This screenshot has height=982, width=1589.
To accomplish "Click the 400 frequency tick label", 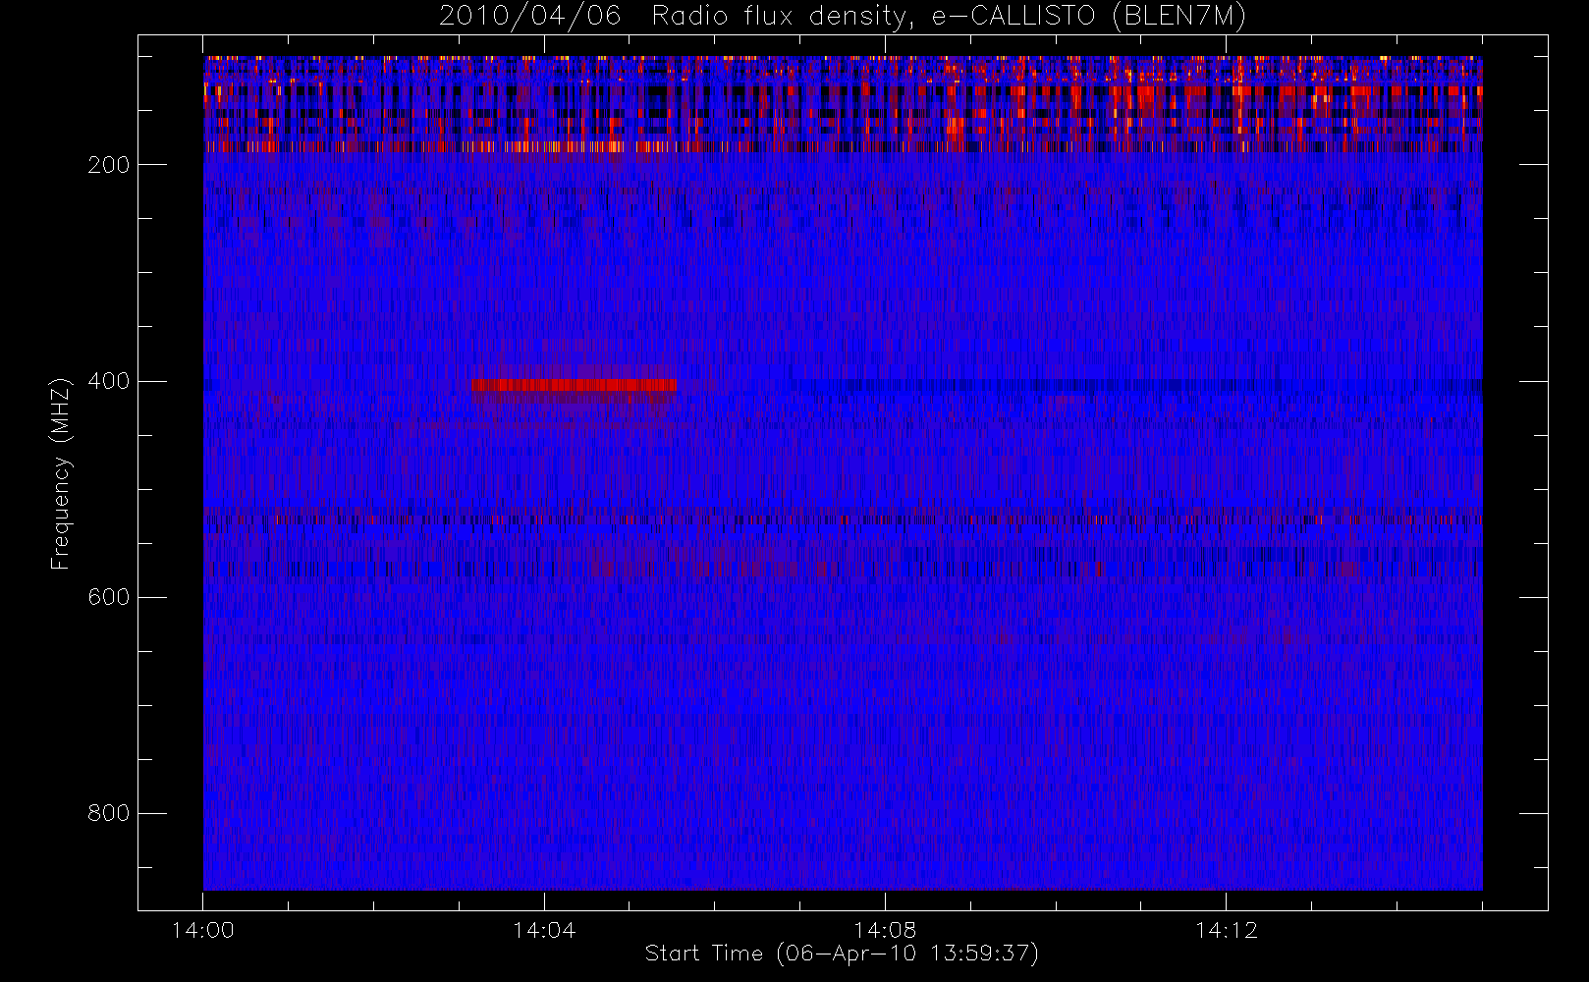I will pos(108,381).
